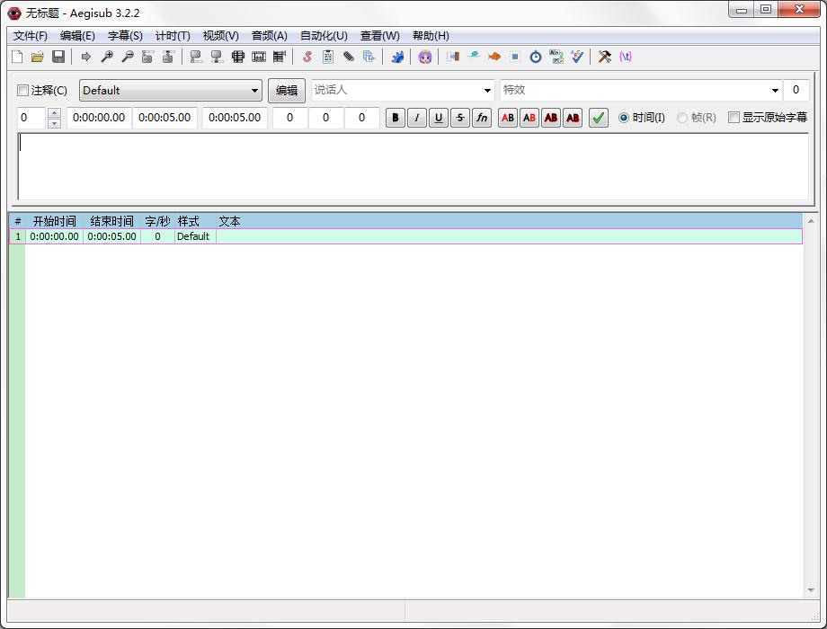Select the 时间(I) radio button

pos(624,118)
